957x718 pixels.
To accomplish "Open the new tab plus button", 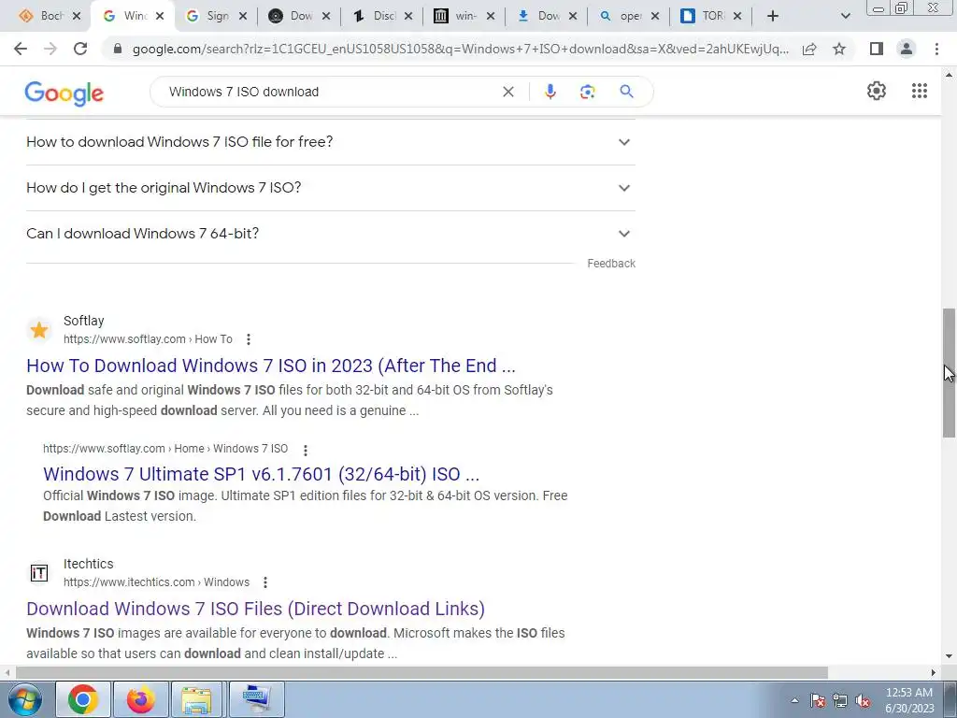I will click(773, 16).
